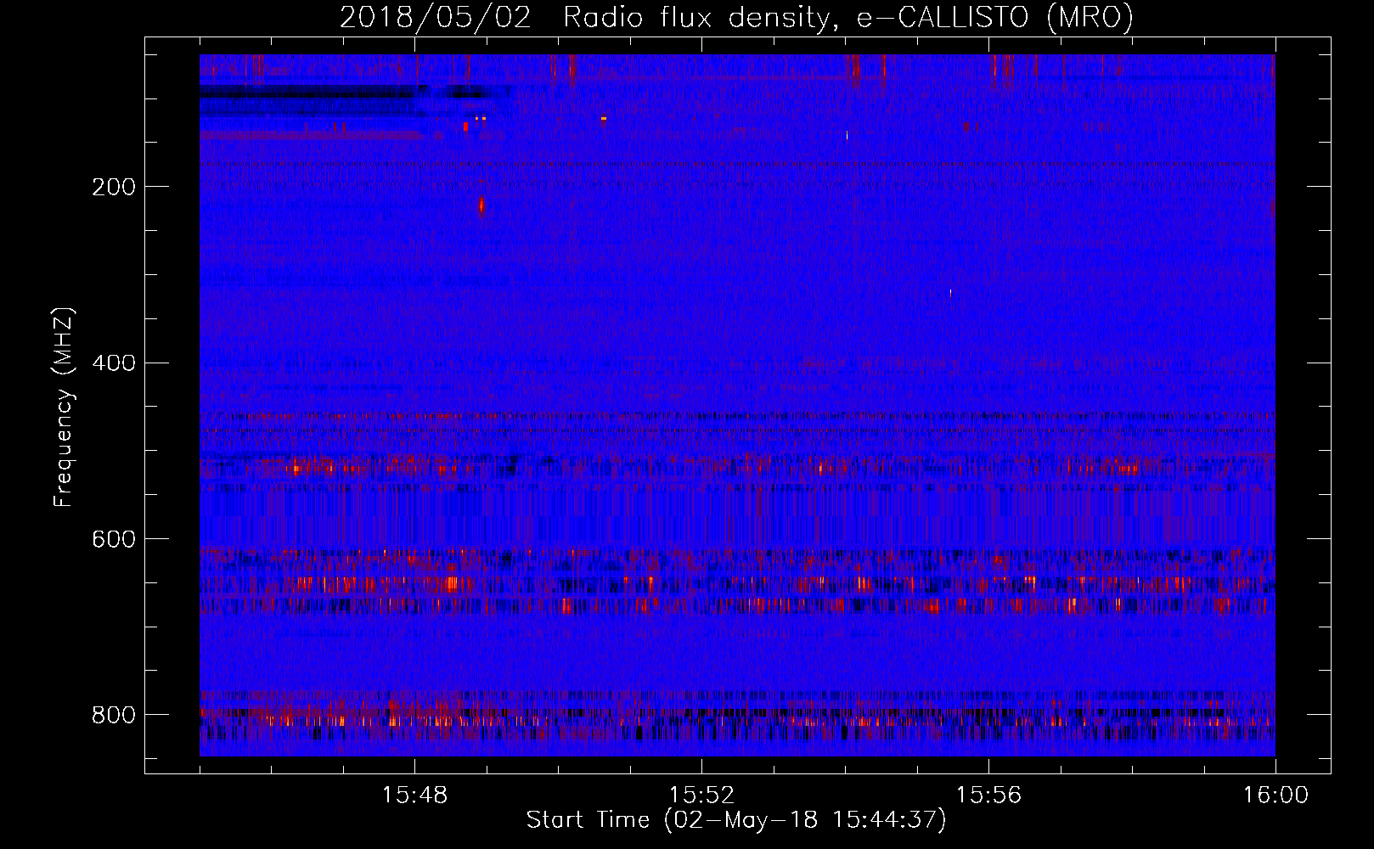Click the plot title 'Radio flux density, e-CALLISTO (MRO)'
The image size is (1374, 849).
tap(847, 18)
